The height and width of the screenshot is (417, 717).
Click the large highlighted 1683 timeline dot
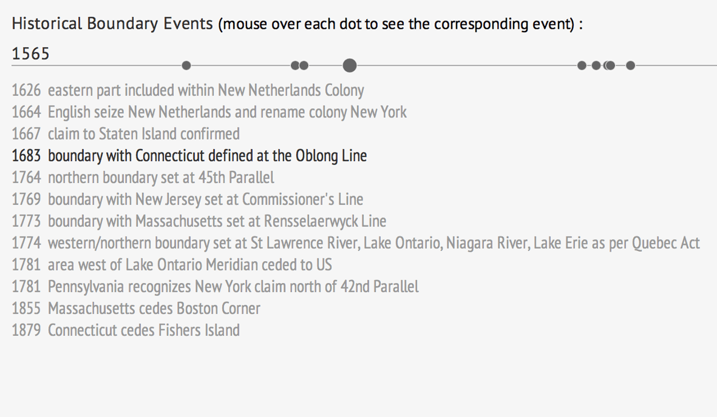[349, 66]
